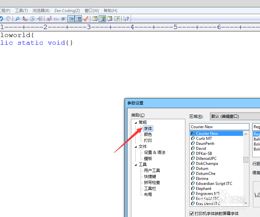
Task: Select 拼写检查 tree item
Action: pos(152,183)
